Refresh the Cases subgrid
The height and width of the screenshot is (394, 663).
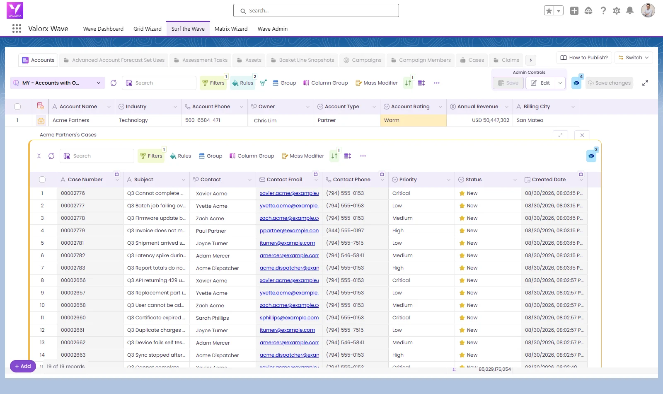coord(51,156)
